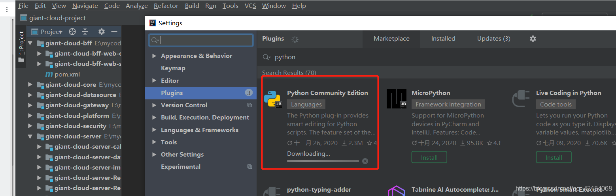Click the Tabnine AI Autocomplete logo

pos(397,191)
